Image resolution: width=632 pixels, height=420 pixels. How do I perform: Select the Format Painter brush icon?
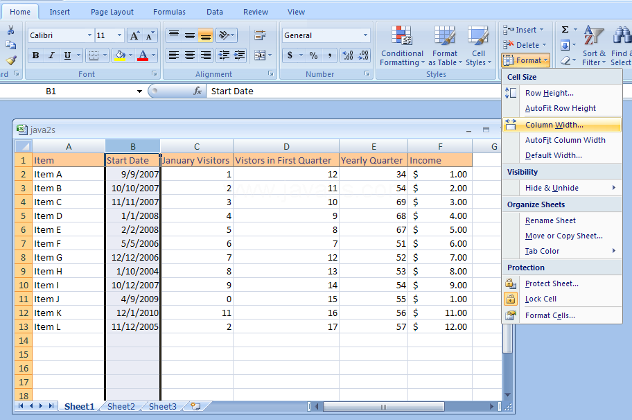pos(11,60)
